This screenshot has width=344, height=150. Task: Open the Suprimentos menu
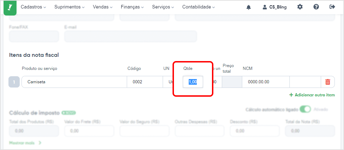click(70, 7)
